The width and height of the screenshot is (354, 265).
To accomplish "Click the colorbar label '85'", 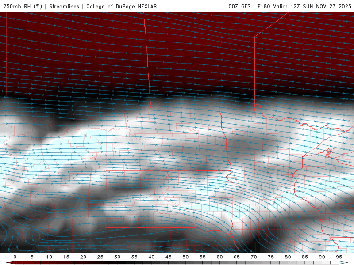I will [305, 257].
